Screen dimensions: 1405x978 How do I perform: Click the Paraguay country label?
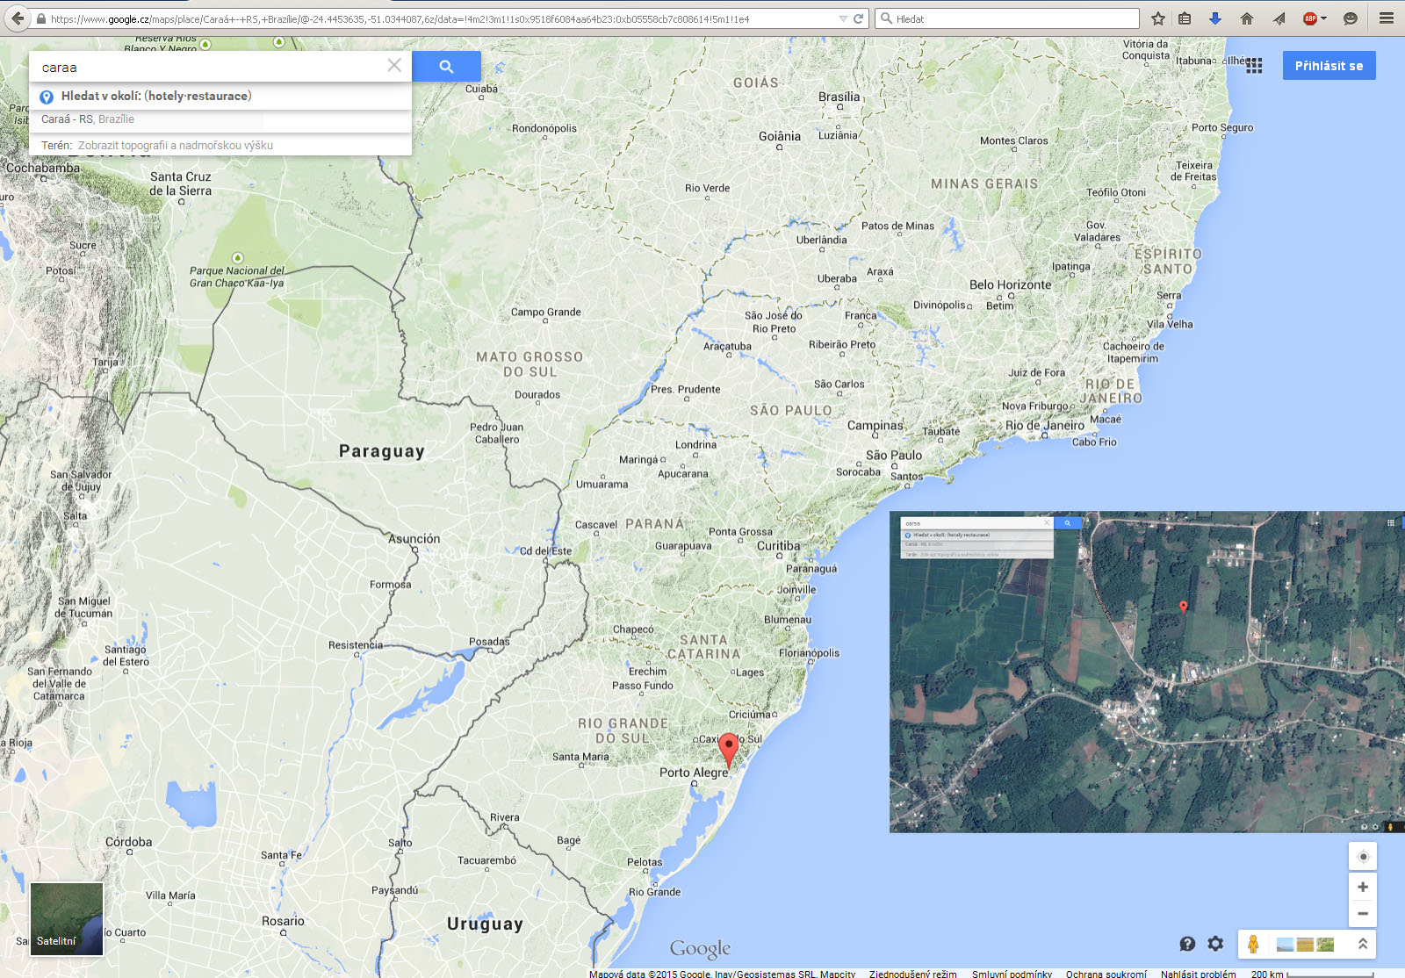(382, 451)
